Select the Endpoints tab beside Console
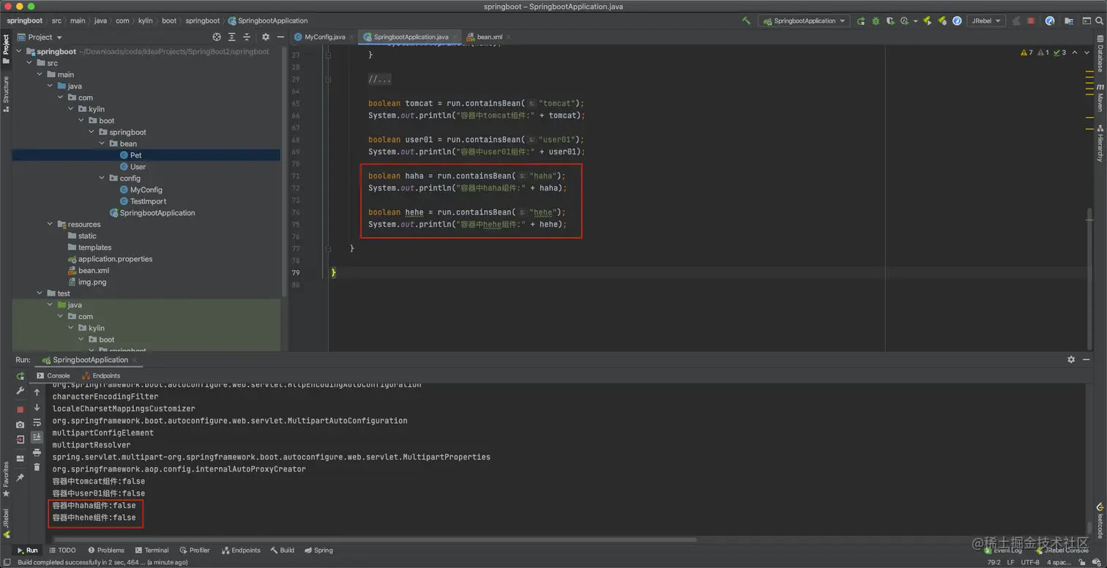 click(102, 375)
